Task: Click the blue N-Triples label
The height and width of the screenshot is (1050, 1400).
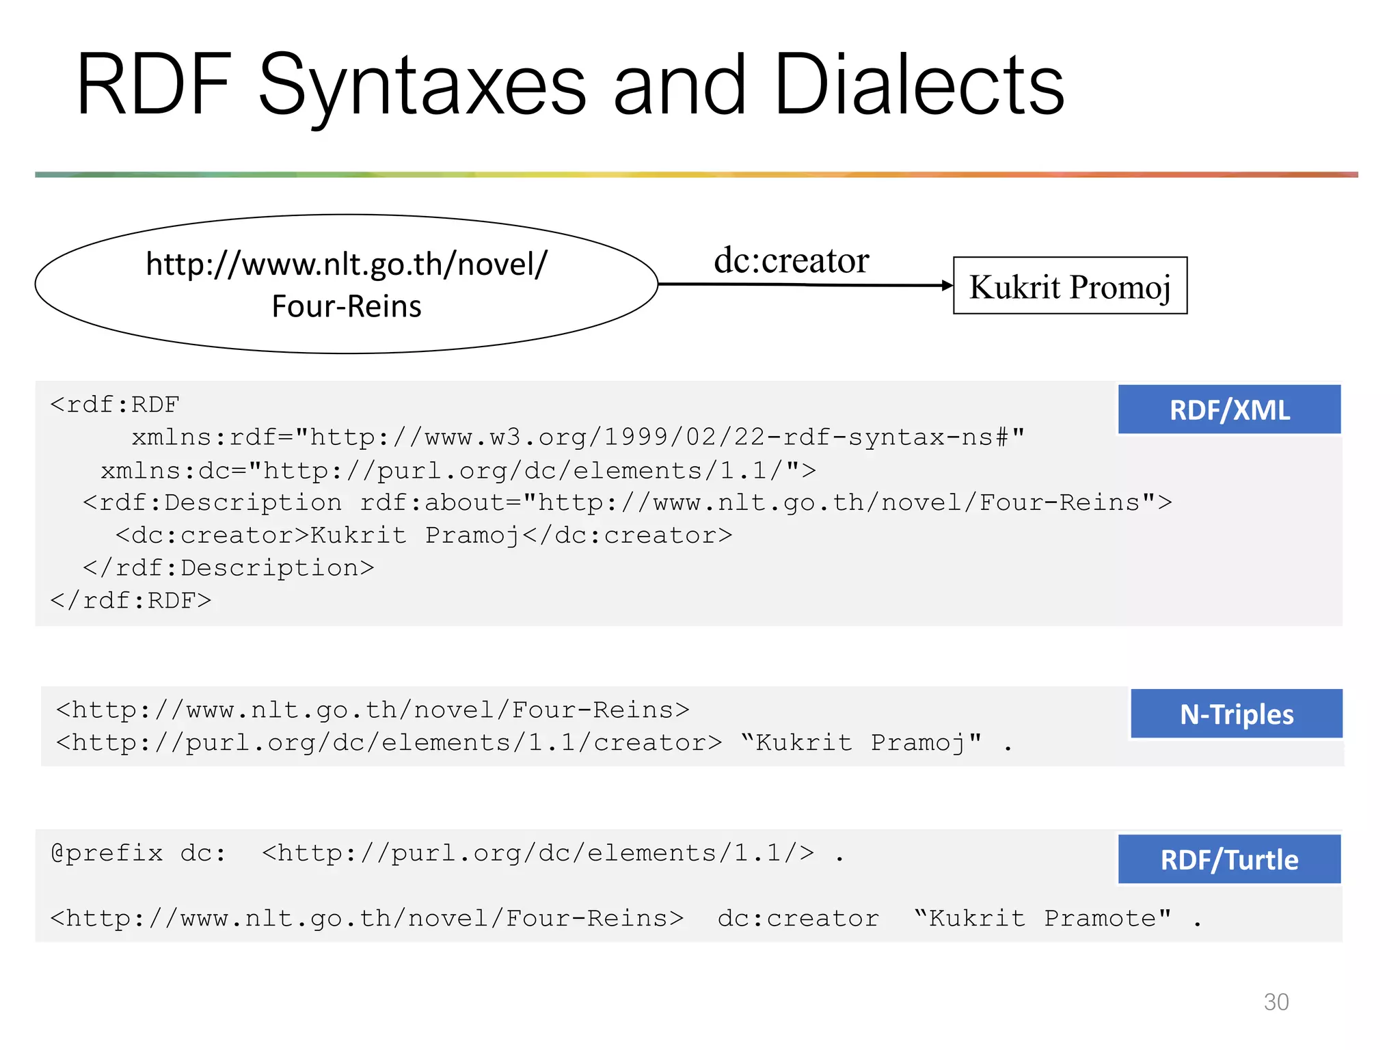Action: coord(1237,714)
